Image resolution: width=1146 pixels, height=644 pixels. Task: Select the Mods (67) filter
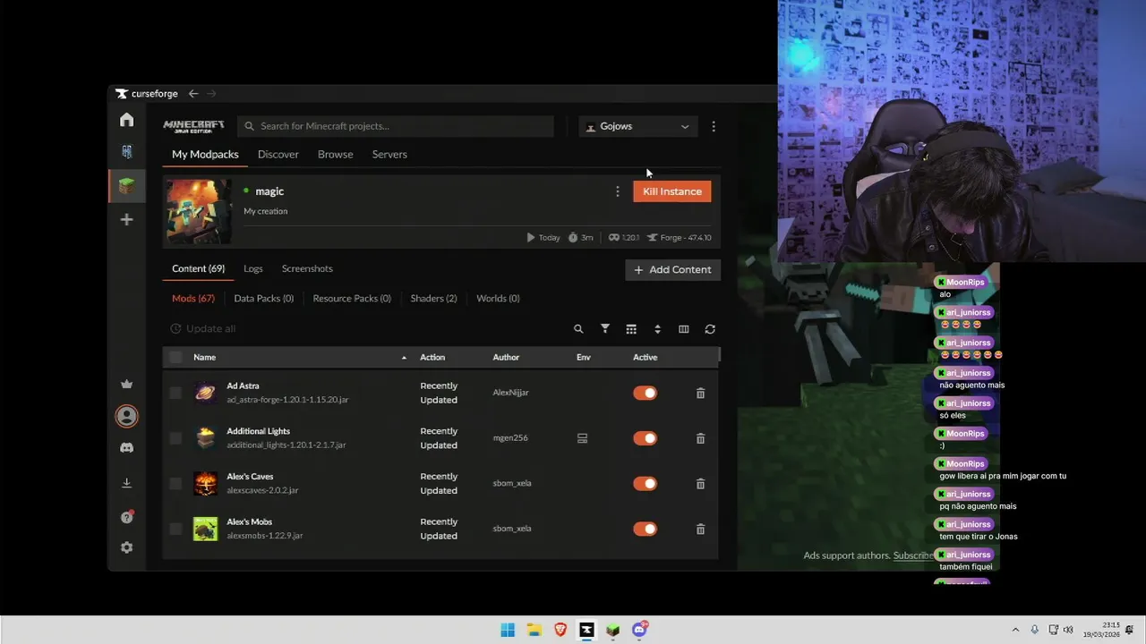tap(193, 298)
